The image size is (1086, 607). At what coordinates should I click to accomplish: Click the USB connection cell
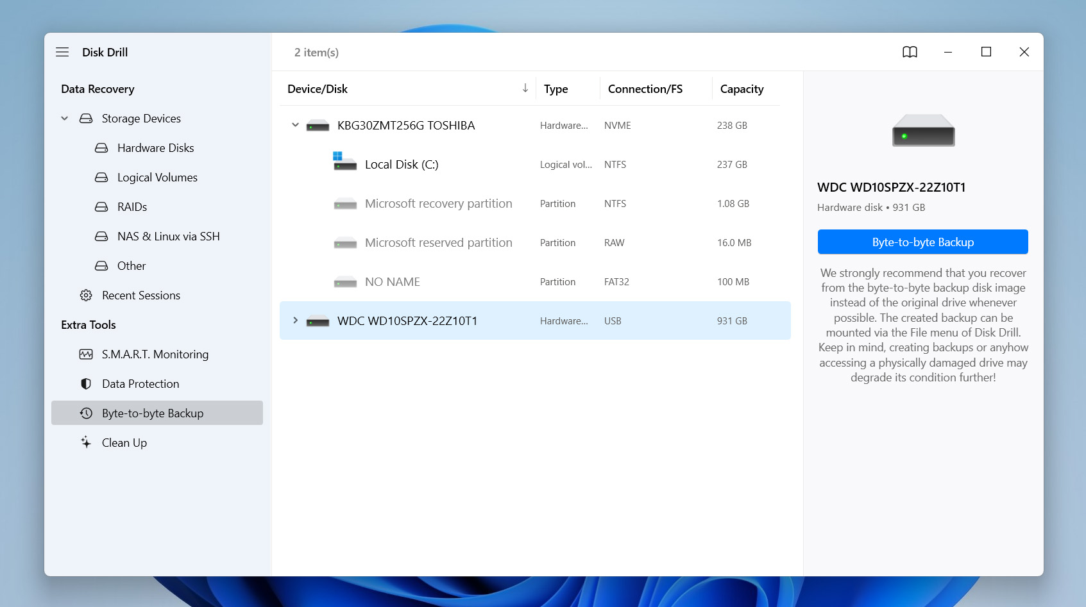(x=613, y=321)
